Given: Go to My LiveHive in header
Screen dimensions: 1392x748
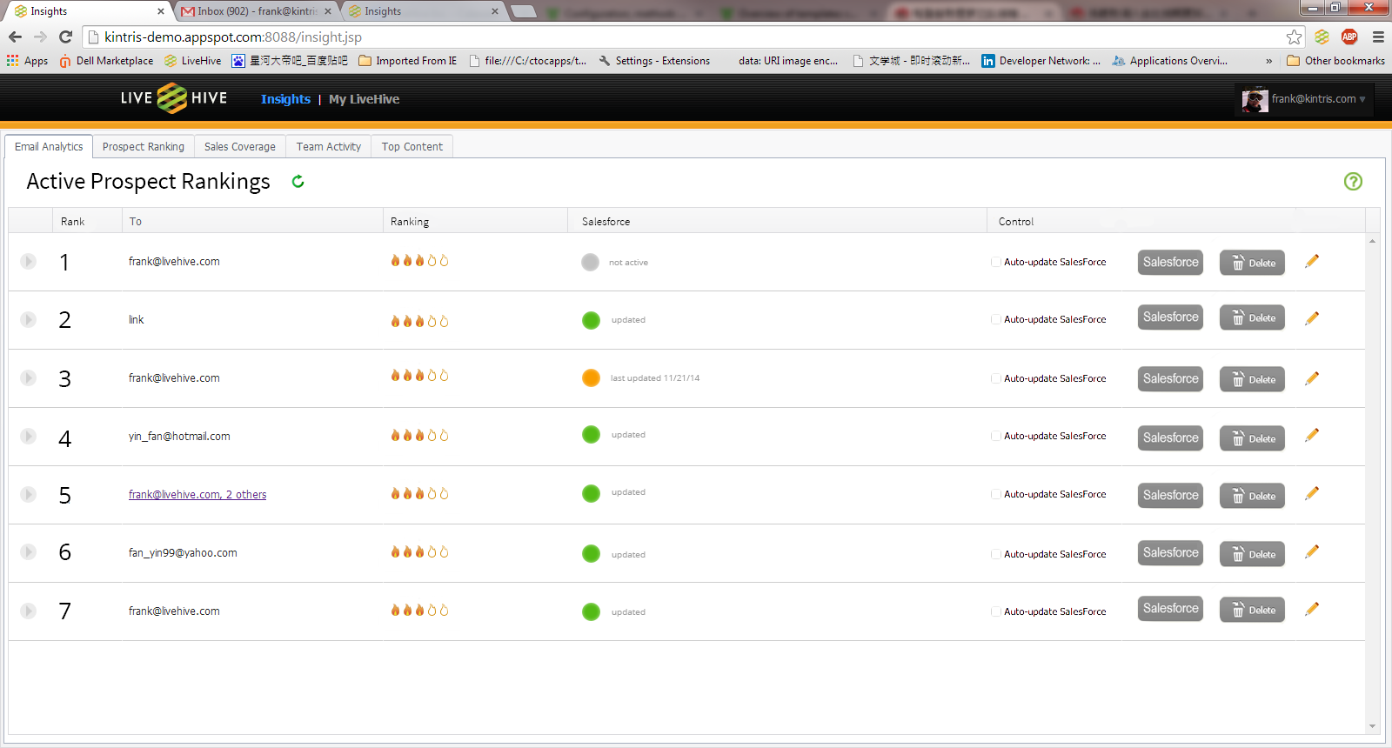Looking at the screenshot, I should pyautogui.click(x=364, y=99).
